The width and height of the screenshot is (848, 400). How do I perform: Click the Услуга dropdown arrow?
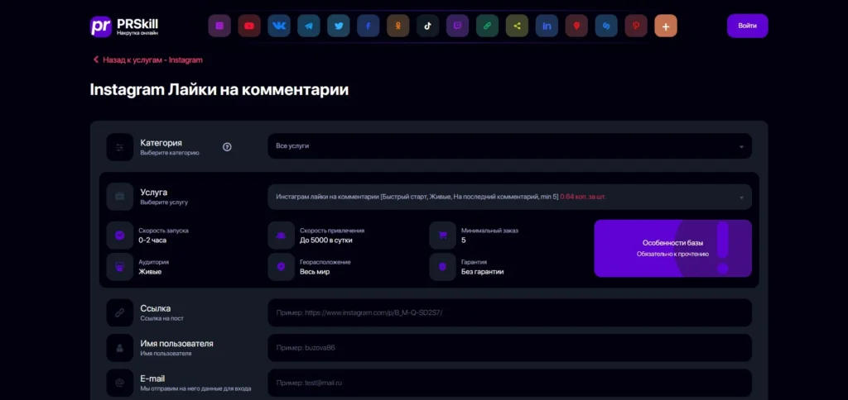(741, 198)
